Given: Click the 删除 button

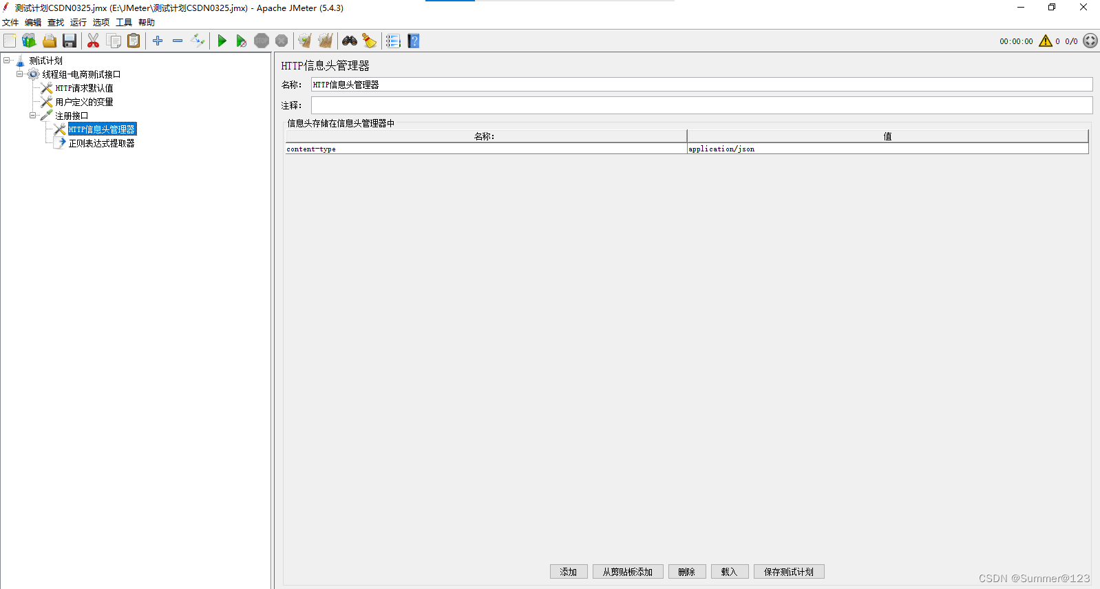Looking at the screenshot, I should coord(687,572).
